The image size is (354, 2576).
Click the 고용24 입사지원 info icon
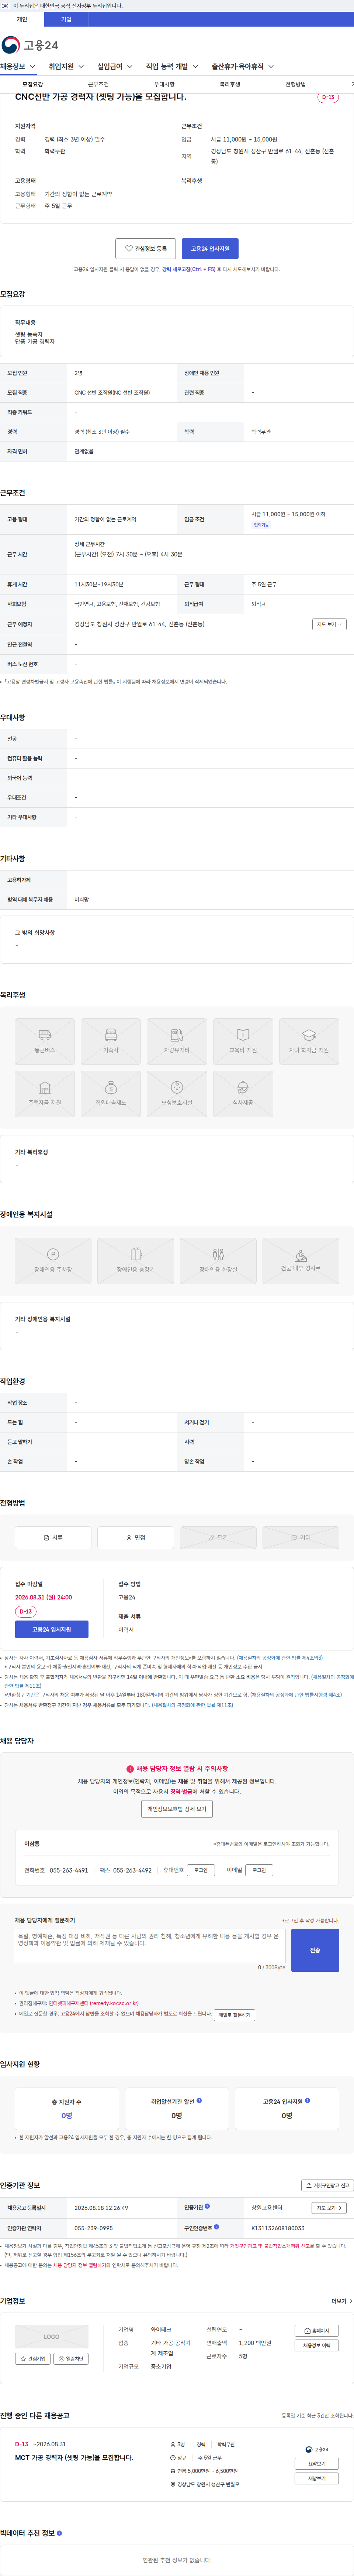coord(307,2100)
